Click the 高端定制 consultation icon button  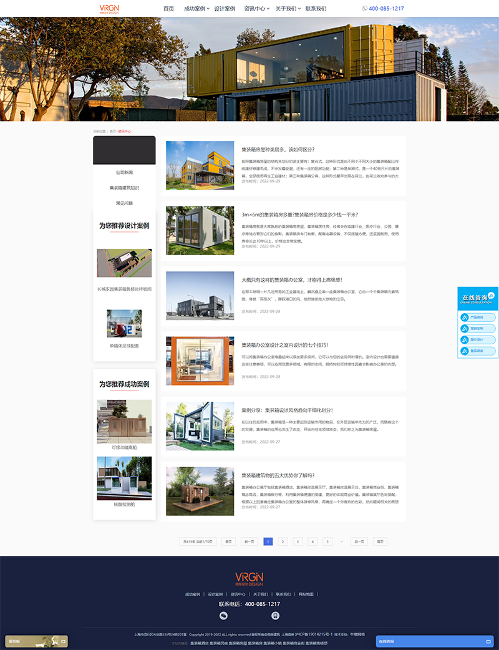click(465, 329)
